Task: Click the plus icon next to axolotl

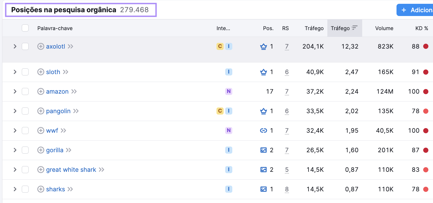Action: click(41, 46)
